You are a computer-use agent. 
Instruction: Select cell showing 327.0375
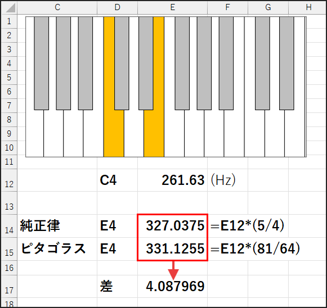[x=172, y=226]
